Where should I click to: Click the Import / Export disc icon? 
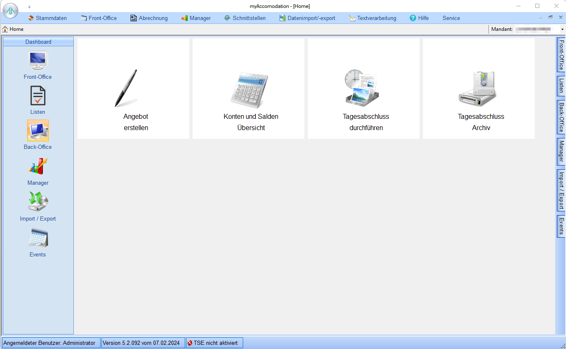[38, 202]
